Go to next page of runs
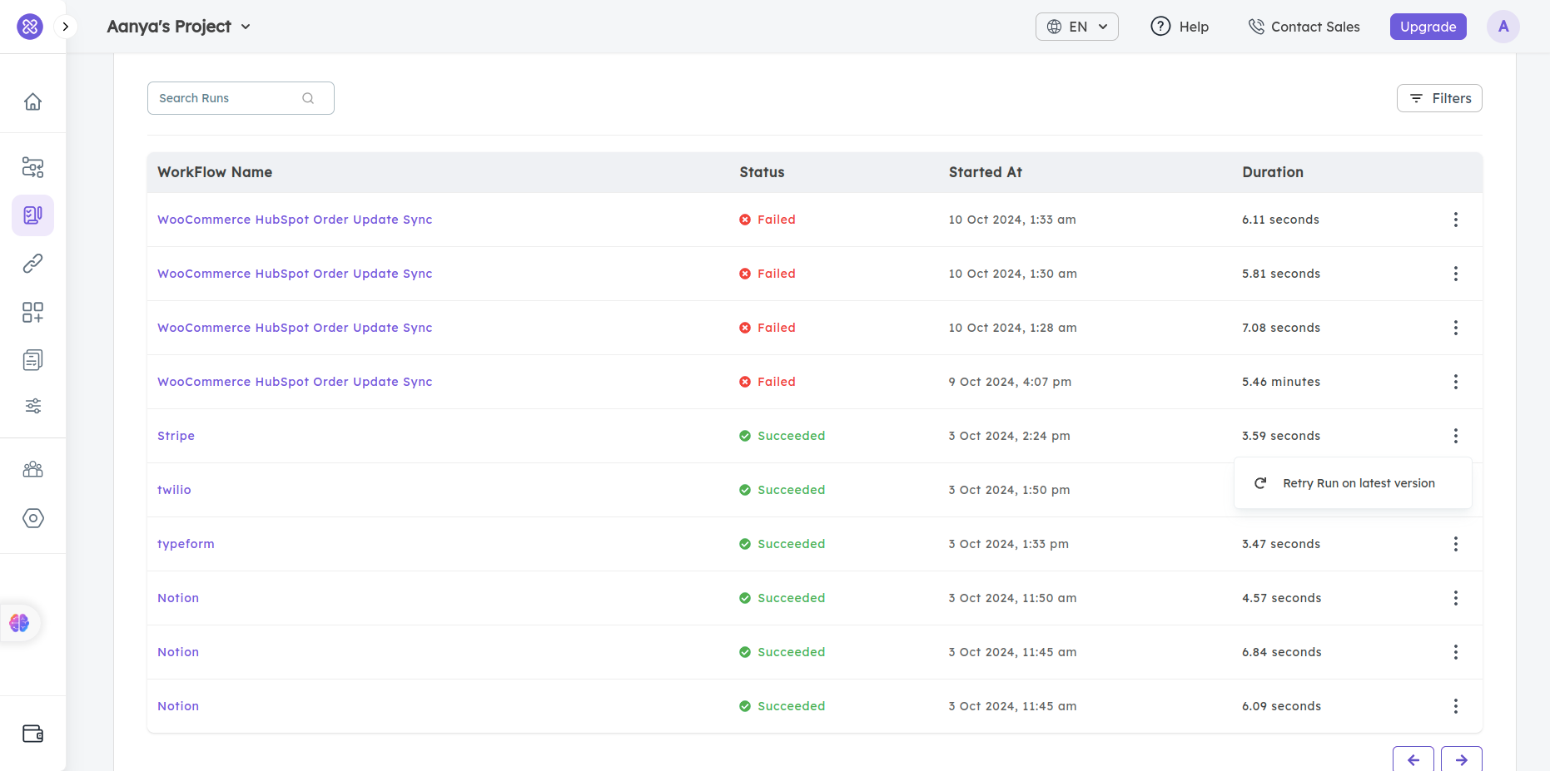 1461,759
